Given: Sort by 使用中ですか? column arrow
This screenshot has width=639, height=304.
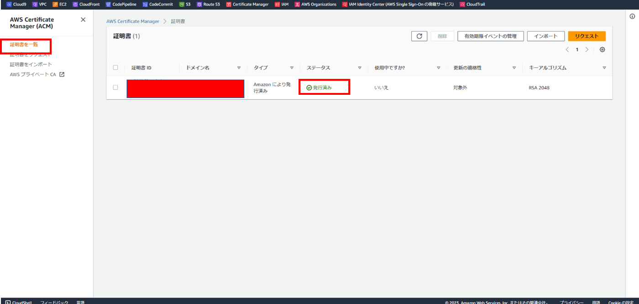Looking at the screenshot, I should (x=439, y=68).
